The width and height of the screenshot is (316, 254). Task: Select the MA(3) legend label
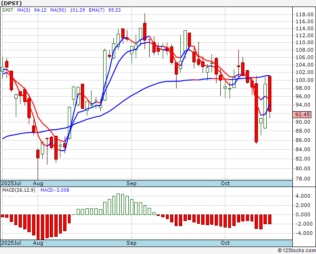24,10
